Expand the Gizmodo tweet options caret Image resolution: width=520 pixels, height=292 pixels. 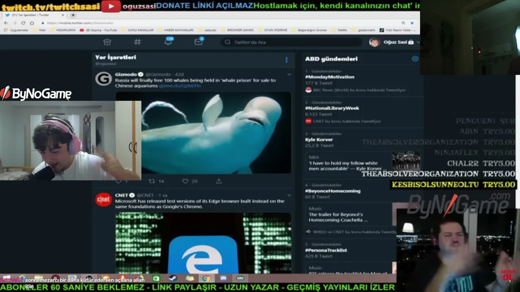[289, 75]
